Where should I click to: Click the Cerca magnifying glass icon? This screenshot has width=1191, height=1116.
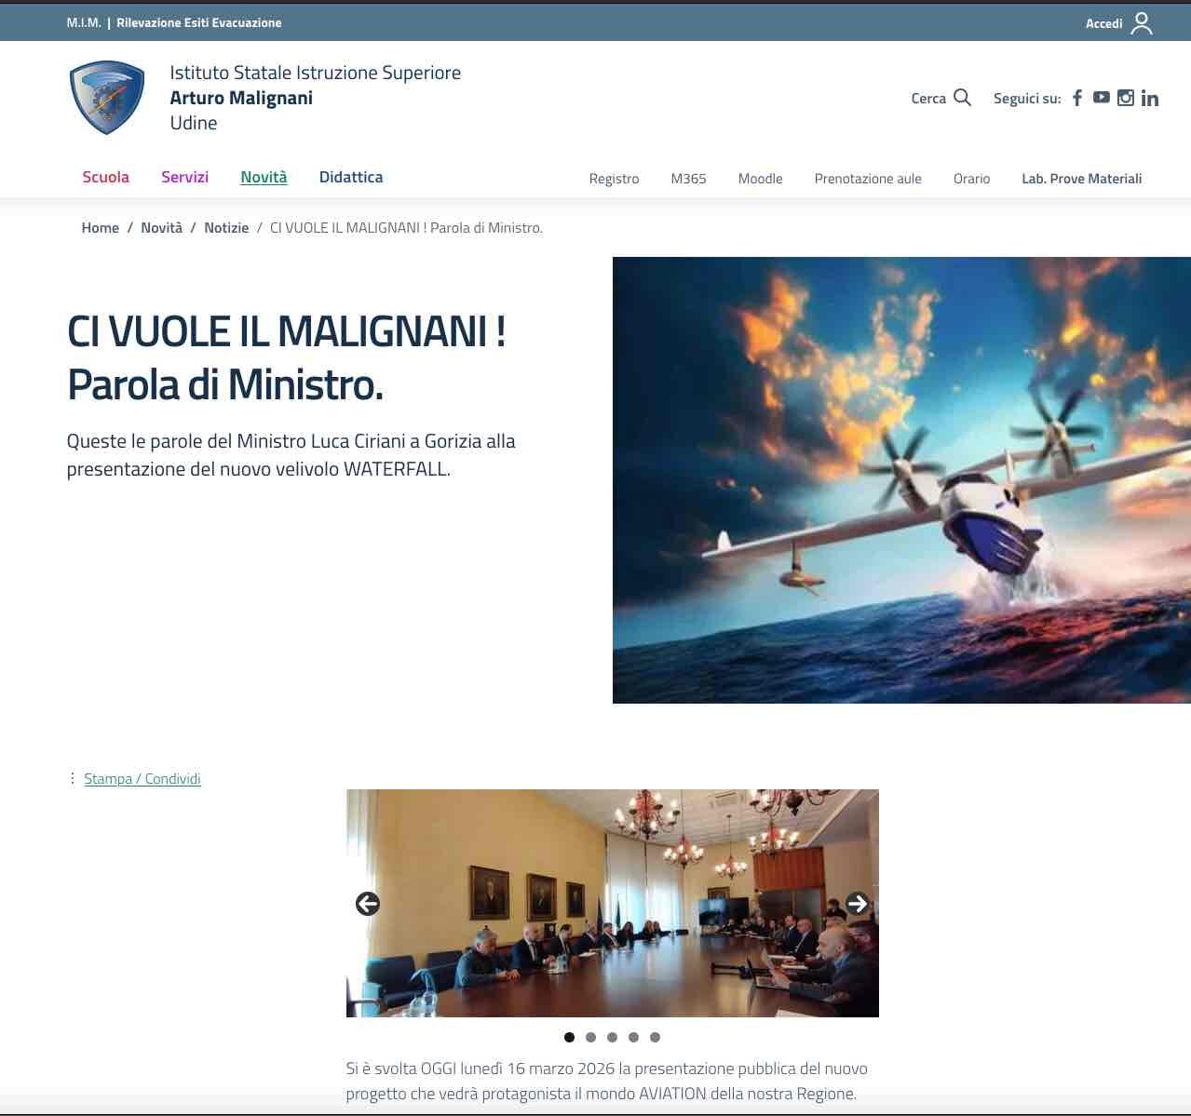(x=963, y=98)
